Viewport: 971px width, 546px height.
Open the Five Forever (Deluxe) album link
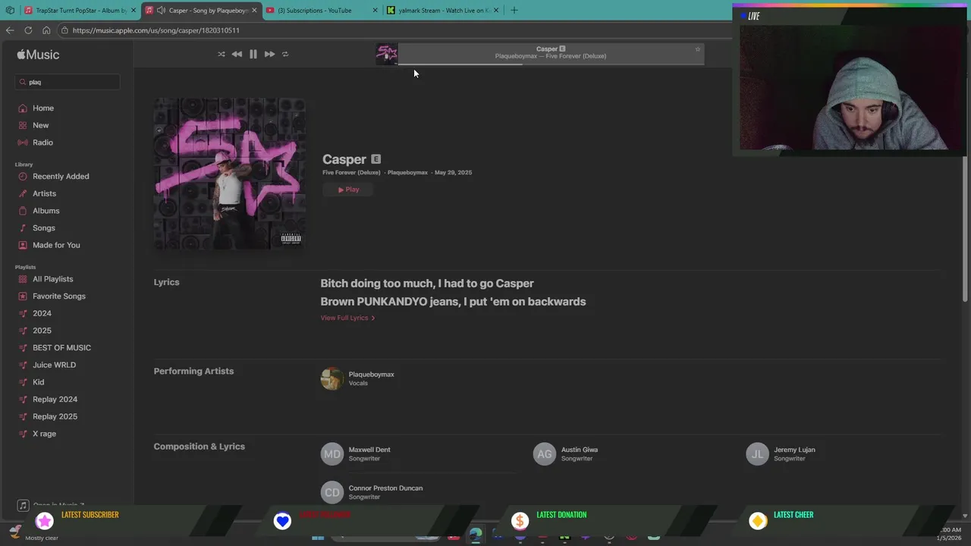[x=351, y=172]
